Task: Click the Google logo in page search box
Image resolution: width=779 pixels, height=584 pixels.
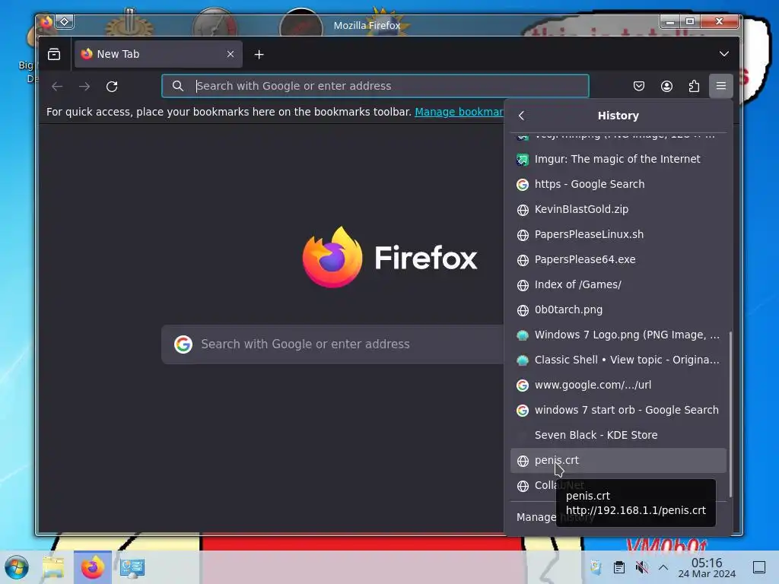Action: (183, 344)
